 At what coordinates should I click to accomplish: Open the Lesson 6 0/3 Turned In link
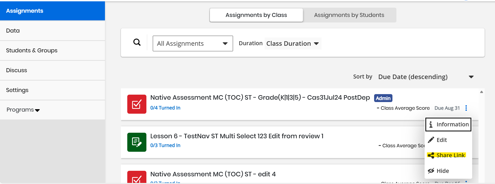(x=165, y=145)
